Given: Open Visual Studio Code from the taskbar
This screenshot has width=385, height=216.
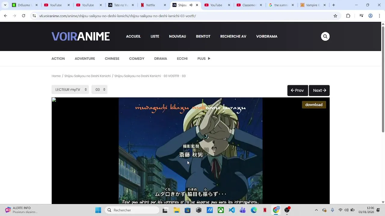Looking at the screenshot, I should pos(232,210).
